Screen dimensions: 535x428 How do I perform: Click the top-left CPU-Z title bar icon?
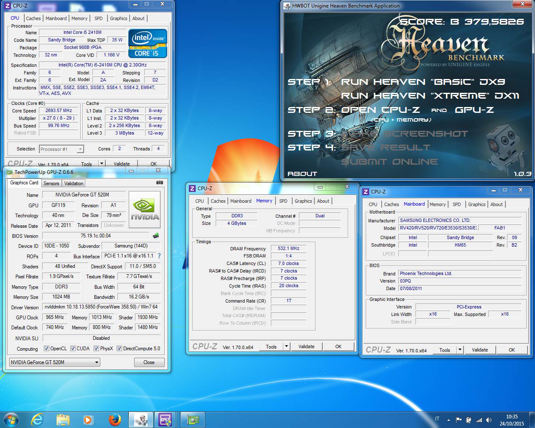[8, 5]
